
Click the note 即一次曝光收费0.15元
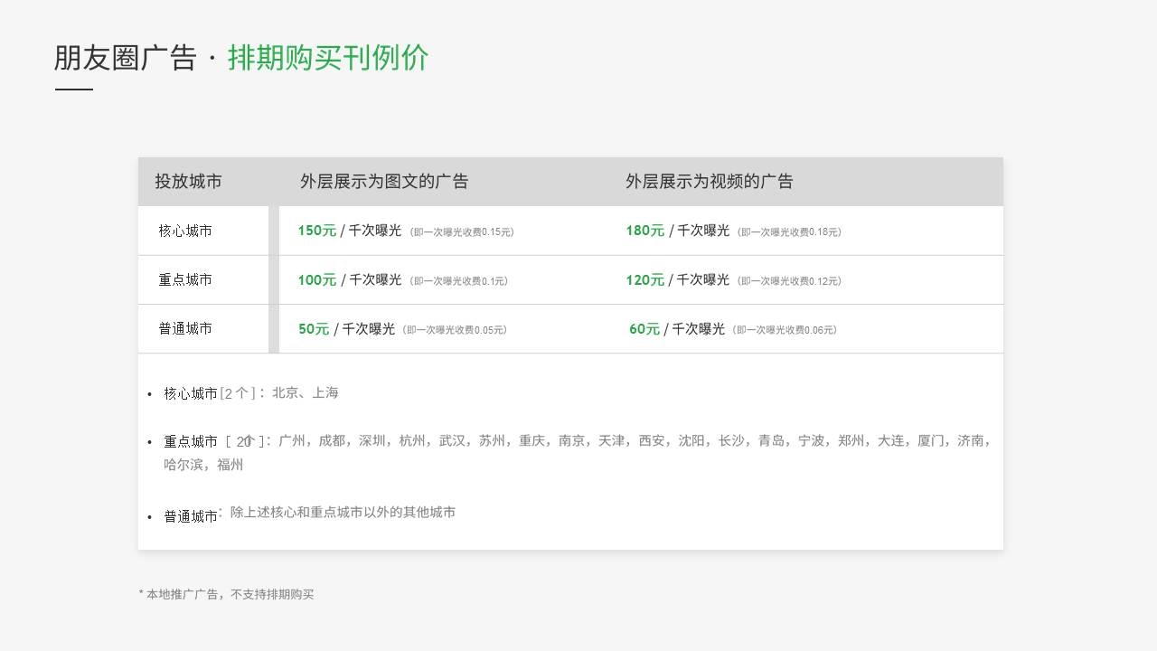pyautogui.click(x=462, y=232)
